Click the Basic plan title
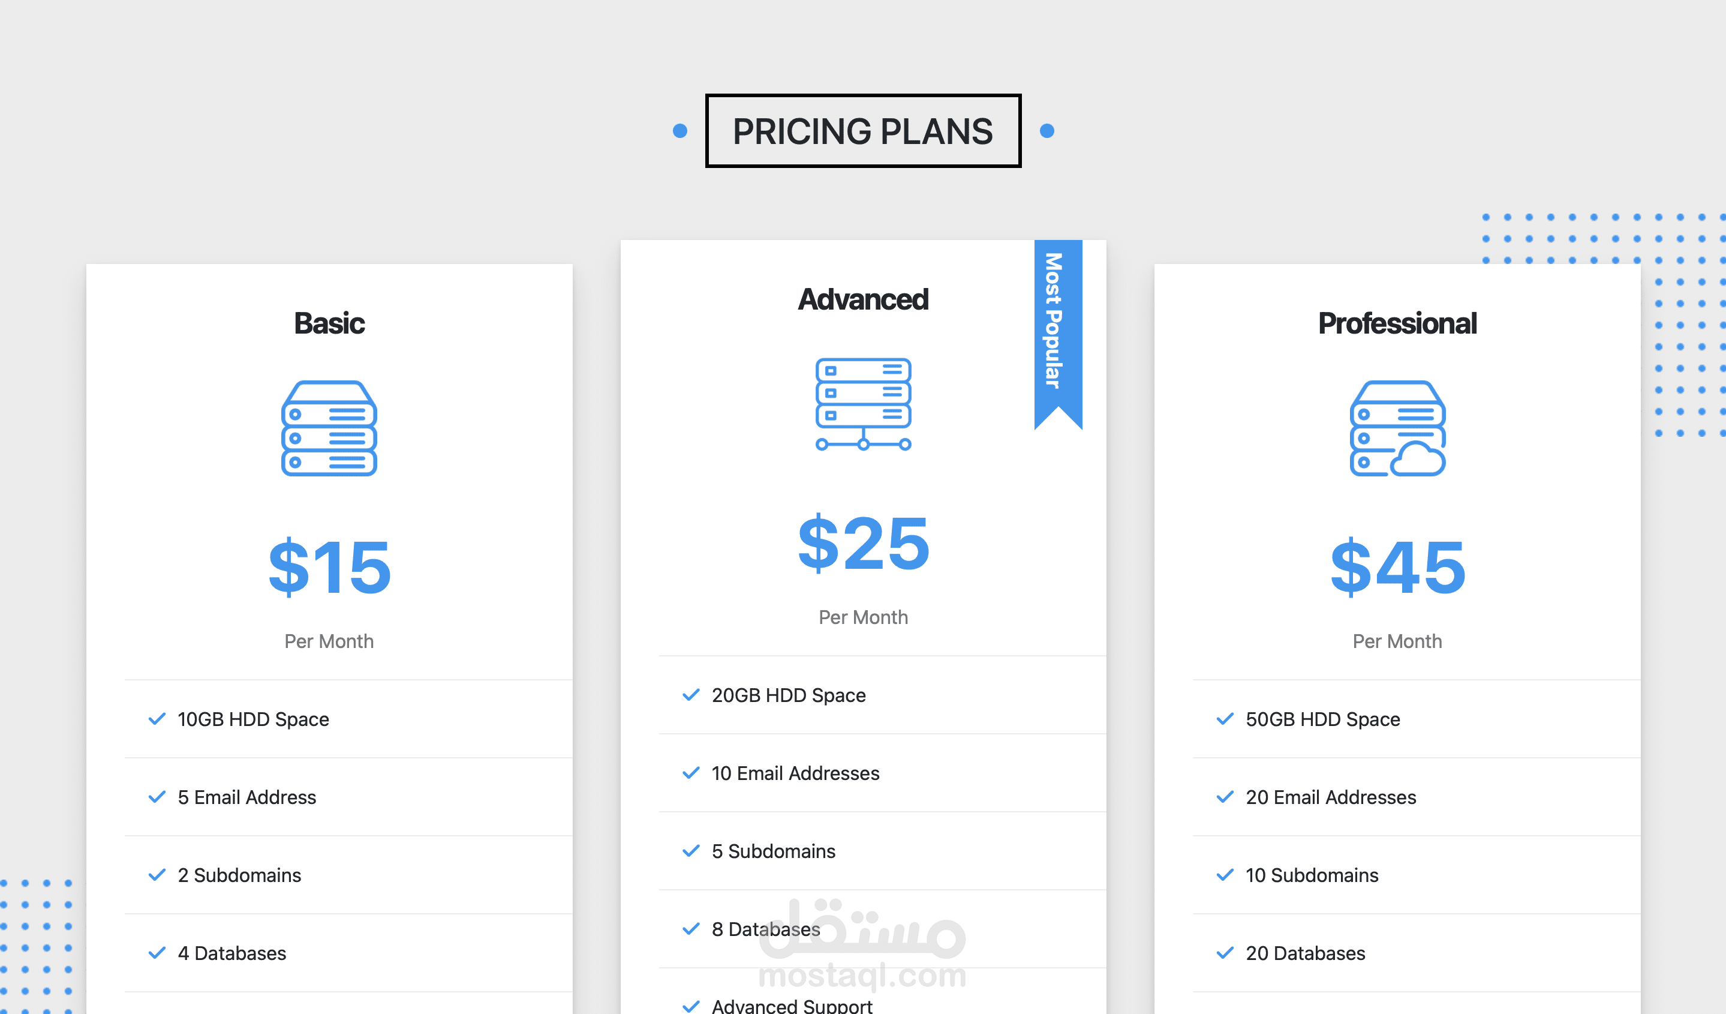1726x1014 pixels. pyautogui.click(x=329, y=323)
